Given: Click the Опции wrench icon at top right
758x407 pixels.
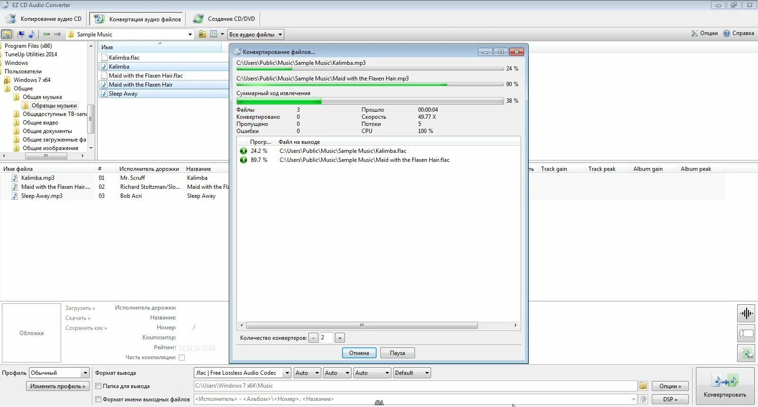Looking at the screenshot, I should [x=695, y=33].
